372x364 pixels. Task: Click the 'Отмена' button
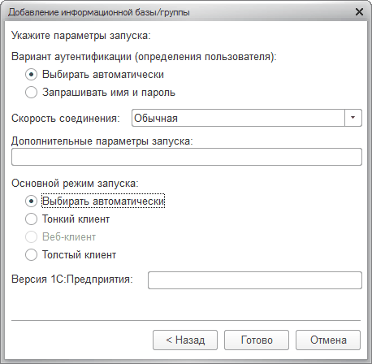pyautogui.click(x=328, y=340)
